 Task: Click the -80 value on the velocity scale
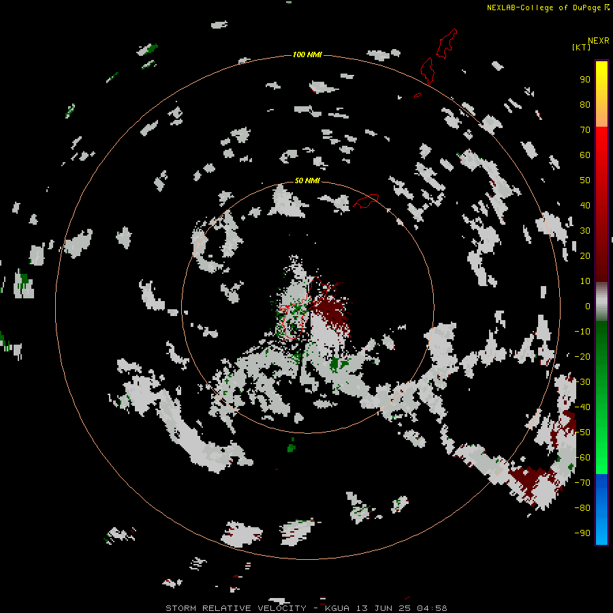point(582,508)
